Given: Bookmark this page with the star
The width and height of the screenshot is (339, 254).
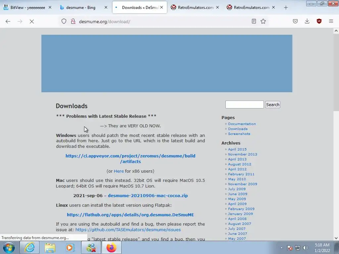Looking at the screenshot, I should click(263, 21).
